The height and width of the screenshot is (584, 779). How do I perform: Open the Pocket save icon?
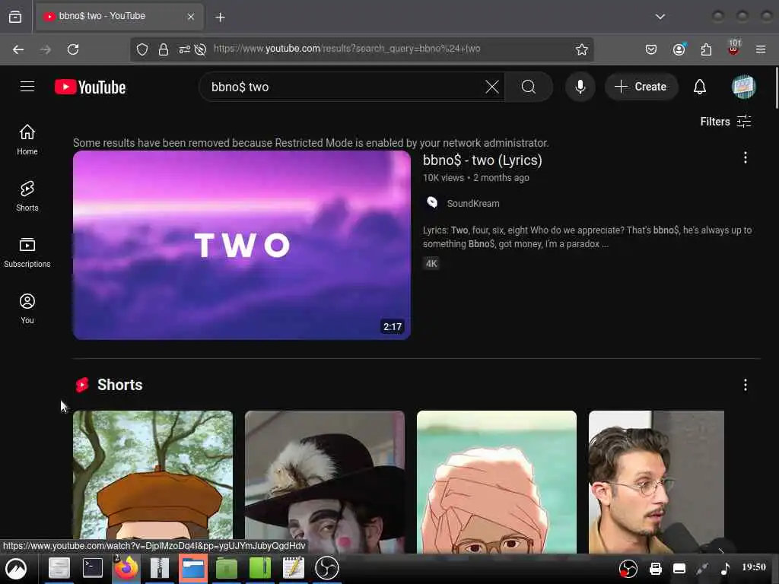pos(651,49)
